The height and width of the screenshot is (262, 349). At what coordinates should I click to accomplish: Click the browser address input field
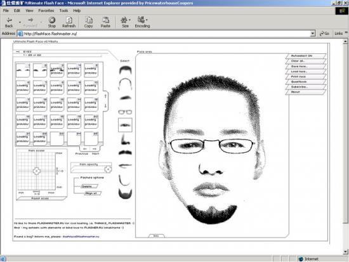(x=164, y=34)
